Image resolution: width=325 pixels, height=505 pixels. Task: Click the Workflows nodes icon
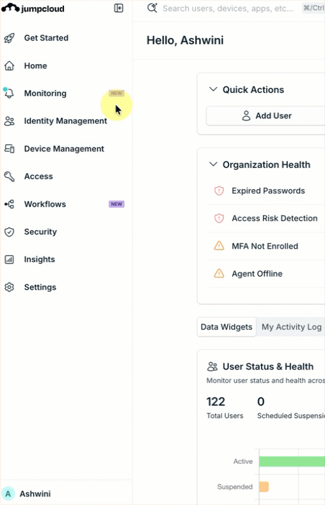click(x=9, y=204)
